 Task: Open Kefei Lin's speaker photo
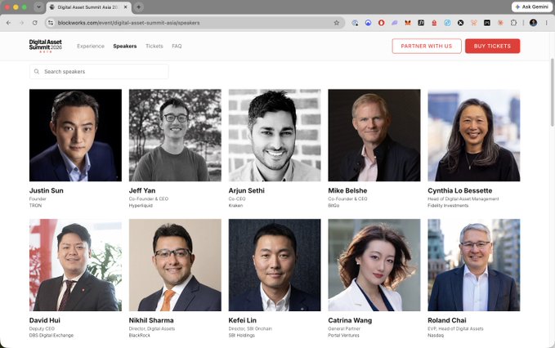[275, 265]
